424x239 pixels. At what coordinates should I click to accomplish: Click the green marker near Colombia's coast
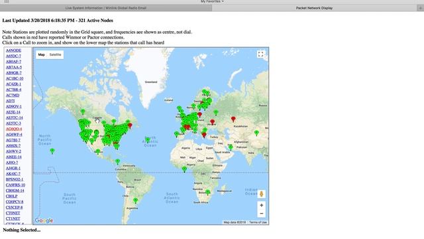[117, 162]
